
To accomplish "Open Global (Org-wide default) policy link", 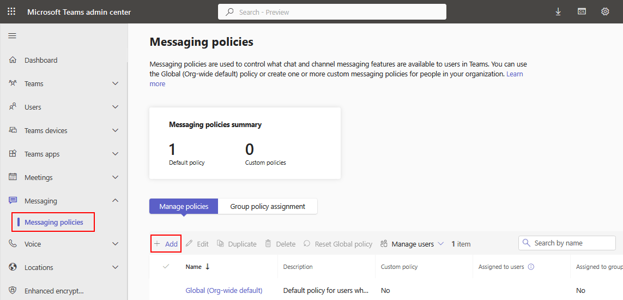I will 224,291.
